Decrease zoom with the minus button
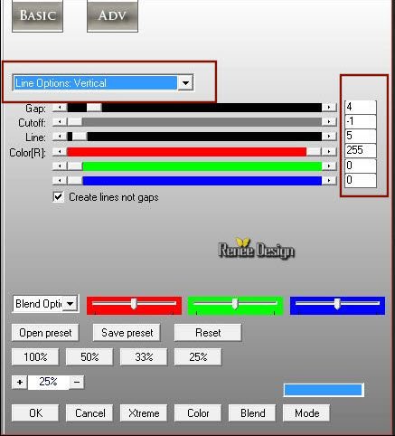395x436 pixels. pyautogui.click(x=77, y=383)
